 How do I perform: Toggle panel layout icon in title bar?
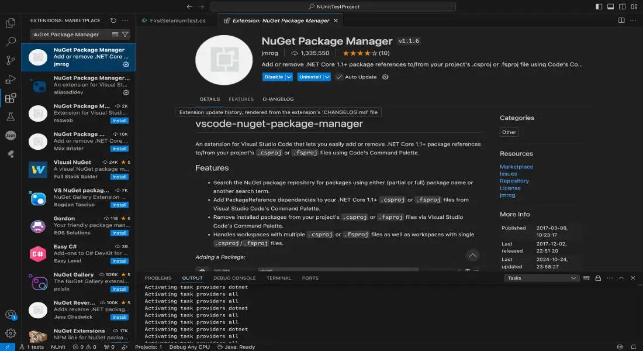coord(610,6)
